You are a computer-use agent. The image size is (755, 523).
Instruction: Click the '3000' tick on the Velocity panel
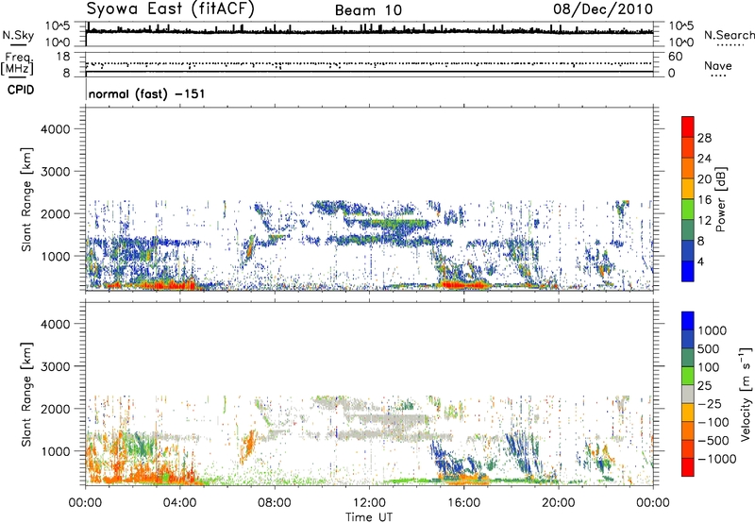[56, 366]
